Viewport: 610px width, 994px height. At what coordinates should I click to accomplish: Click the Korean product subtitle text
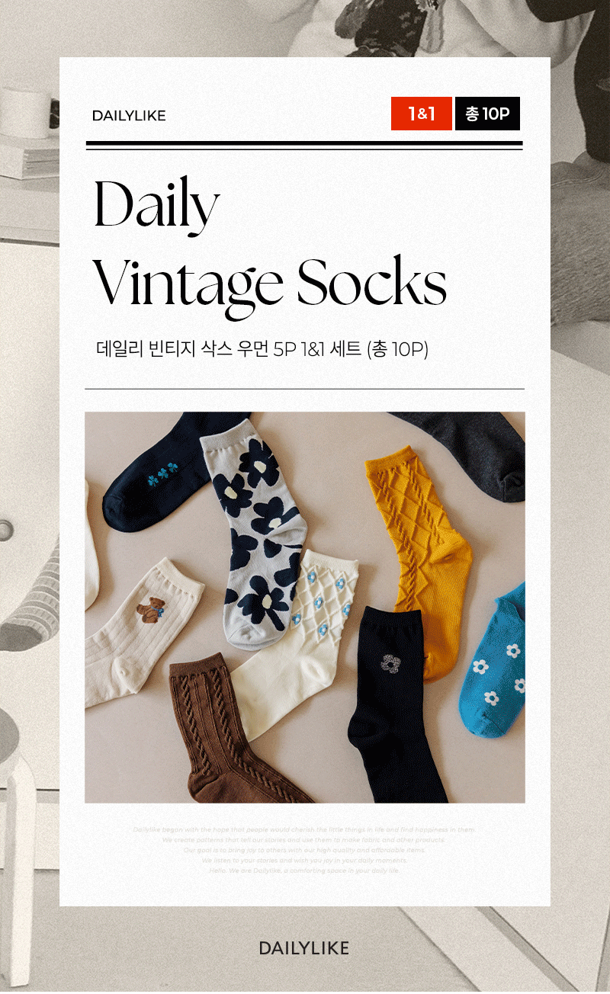point(262,350)
